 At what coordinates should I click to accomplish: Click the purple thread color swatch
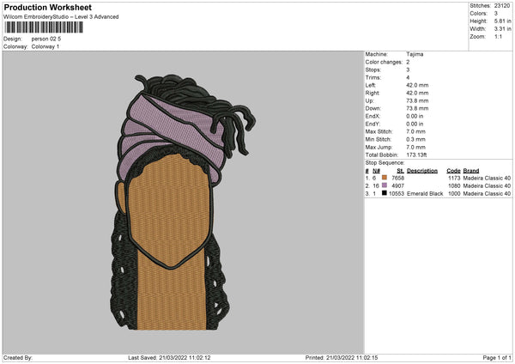point(385,185)
